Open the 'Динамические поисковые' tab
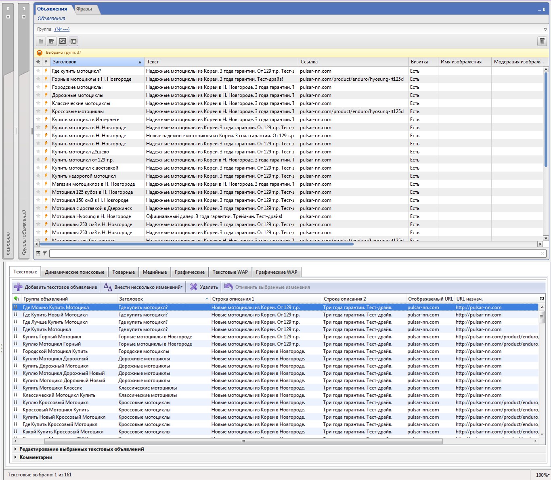 75,272
